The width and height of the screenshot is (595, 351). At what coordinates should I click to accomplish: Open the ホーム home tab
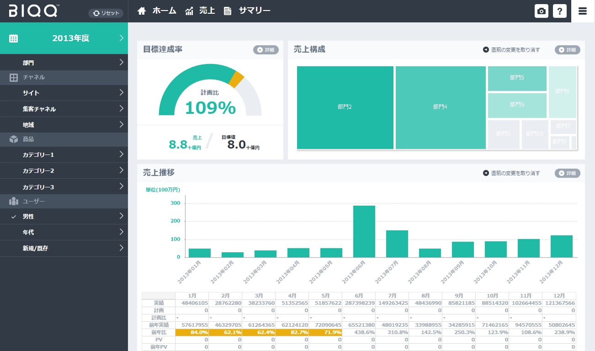click(157, 11)
